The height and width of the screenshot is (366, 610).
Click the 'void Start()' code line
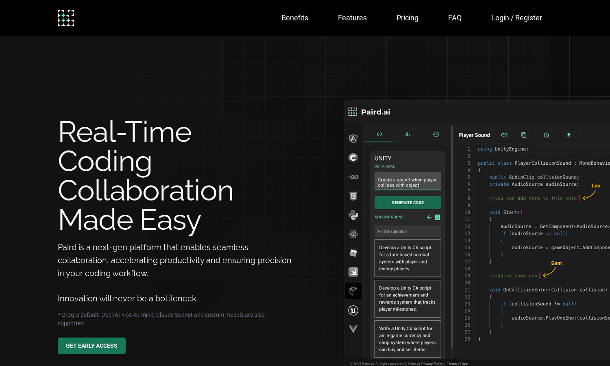(x=506, y=212)
